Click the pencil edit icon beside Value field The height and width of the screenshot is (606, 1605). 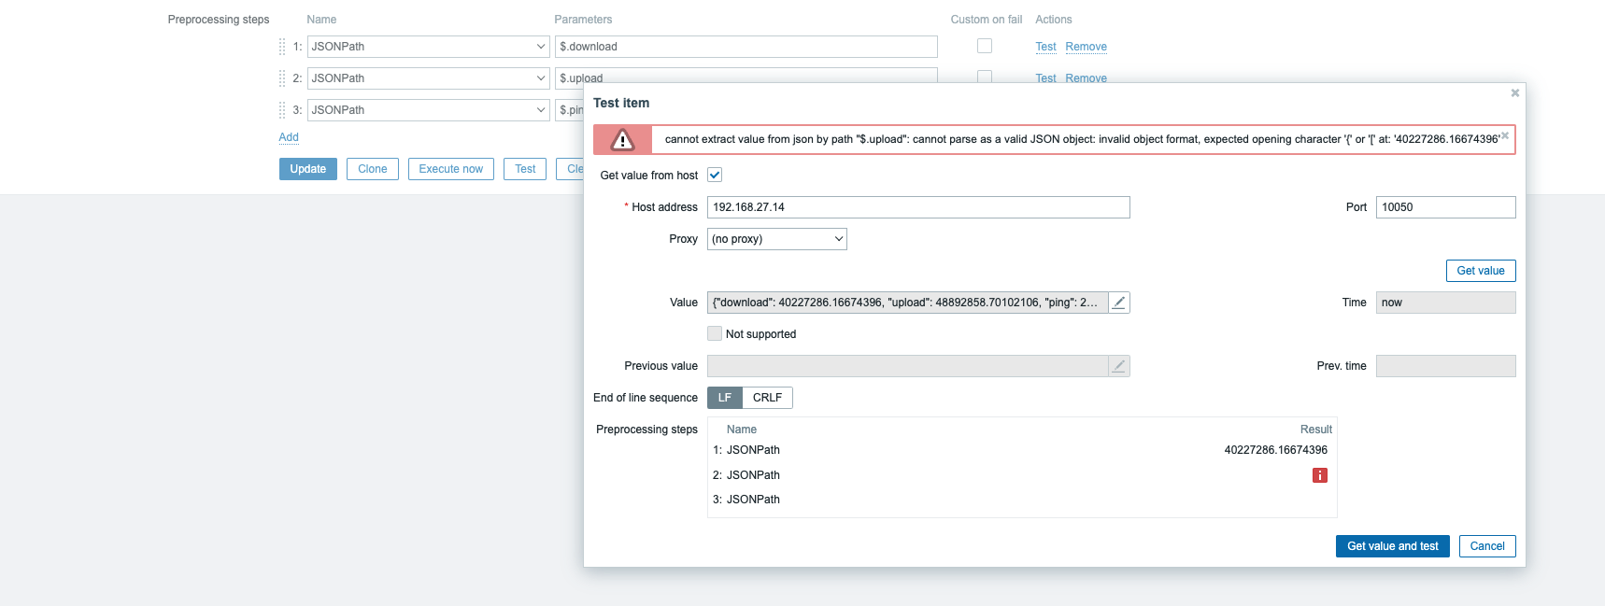(1118, 303)
